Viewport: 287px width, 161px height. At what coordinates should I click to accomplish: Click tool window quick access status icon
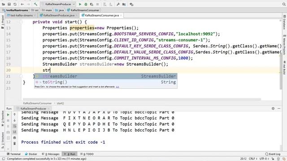click(x=3, y=159)
